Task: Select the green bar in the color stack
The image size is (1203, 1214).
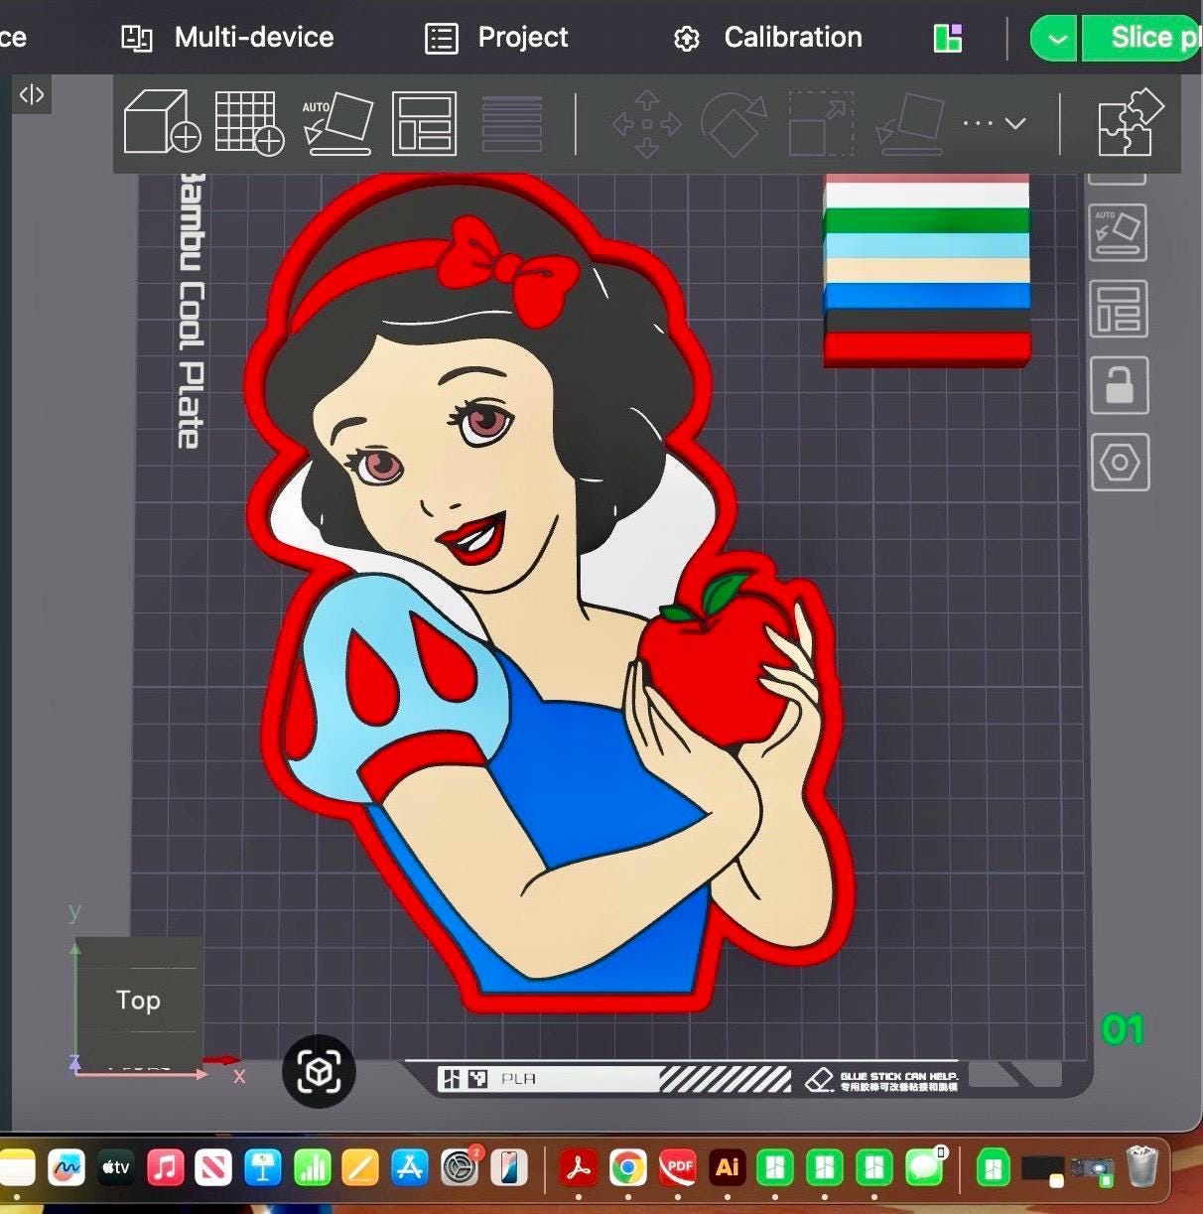Action: click(x=927, y=220)
